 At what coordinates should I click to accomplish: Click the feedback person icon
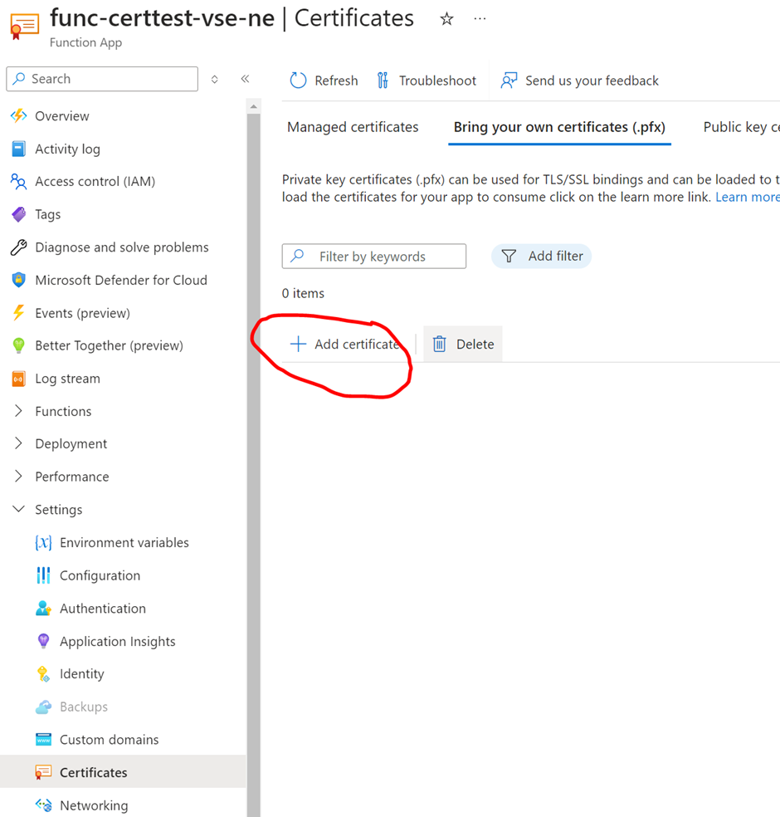click(x=509, y=81)
